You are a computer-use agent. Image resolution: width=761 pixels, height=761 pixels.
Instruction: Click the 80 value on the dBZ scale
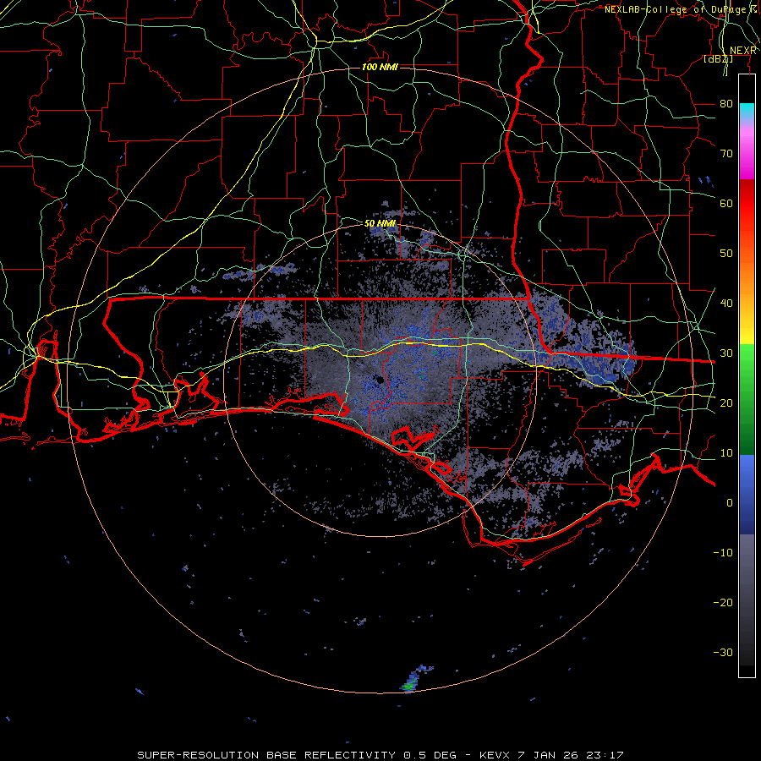pos(726,103)
